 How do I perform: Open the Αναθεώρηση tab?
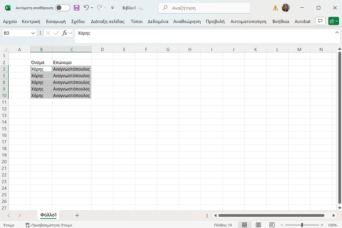(187, 21)
